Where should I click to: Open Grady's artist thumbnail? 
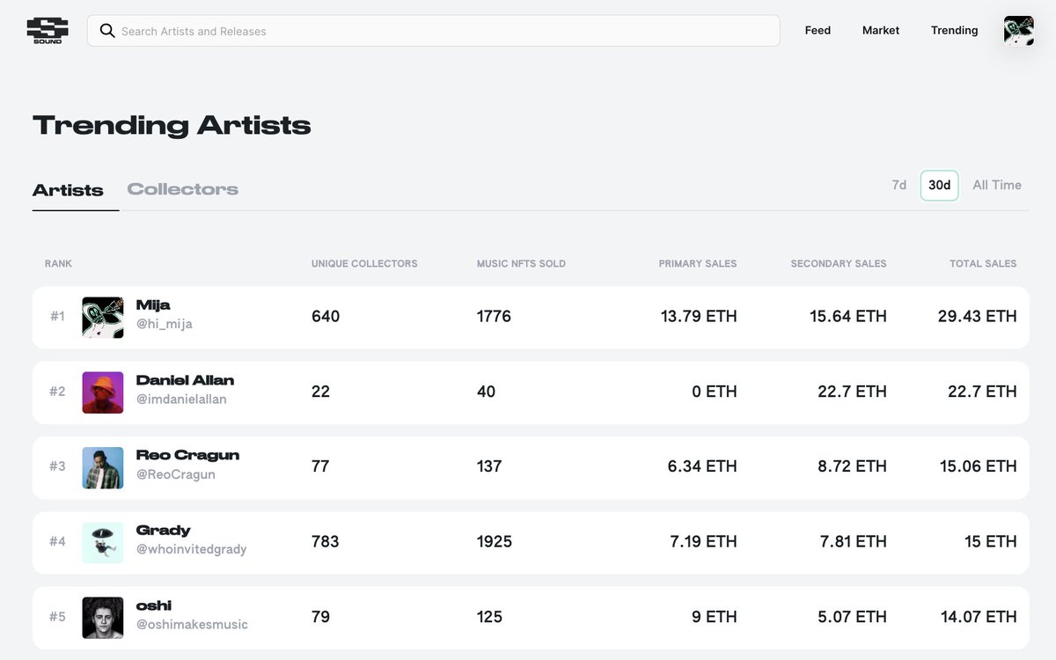103,542
